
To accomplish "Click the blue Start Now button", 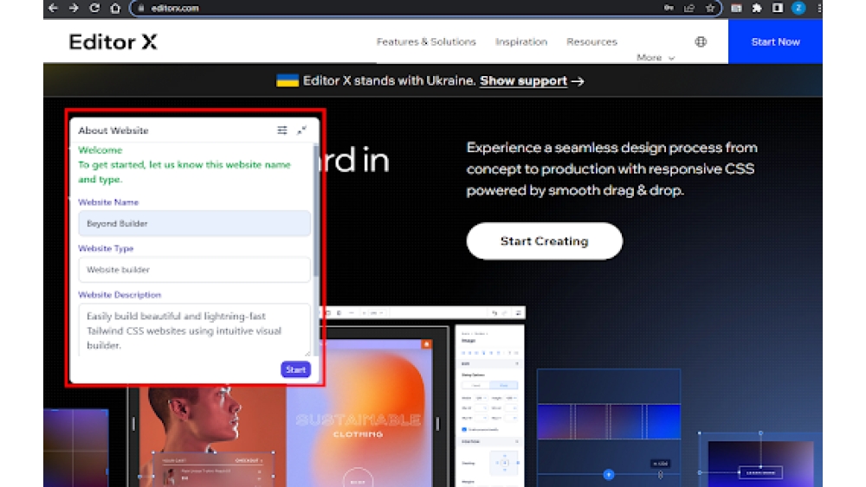I will click(x=775, y=42).
